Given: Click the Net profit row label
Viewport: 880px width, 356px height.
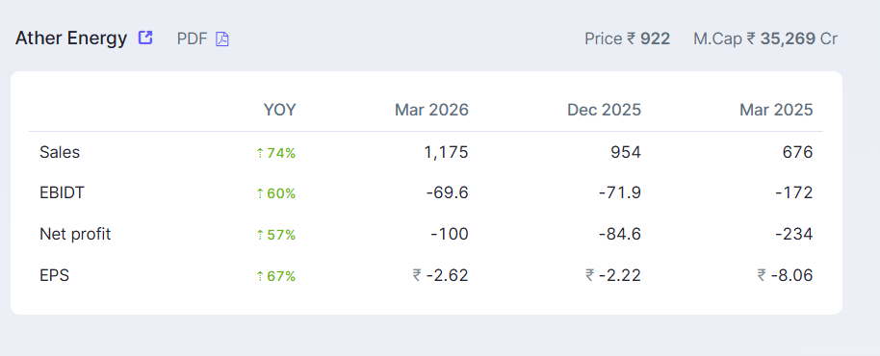Looking at the screenshot, I should (x=75, y=234).
